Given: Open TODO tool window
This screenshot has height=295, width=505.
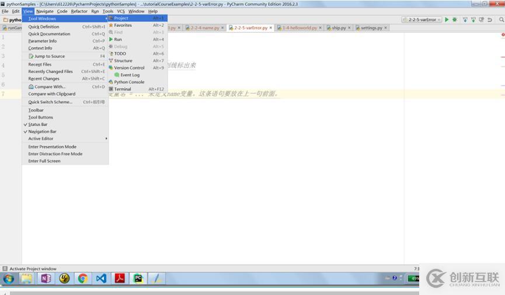Looking at the screenshot, I should pos(138,54).
